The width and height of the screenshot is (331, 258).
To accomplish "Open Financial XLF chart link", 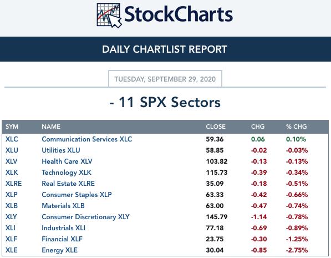I will coord(62,239).
